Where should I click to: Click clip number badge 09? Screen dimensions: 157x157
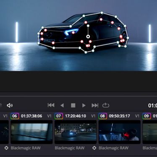[147, 116]
